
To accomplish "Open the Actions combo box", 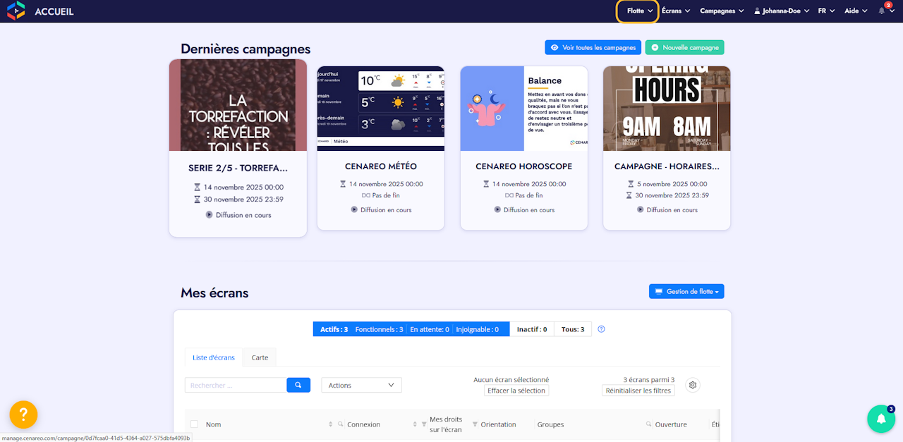I will (361, 385).
